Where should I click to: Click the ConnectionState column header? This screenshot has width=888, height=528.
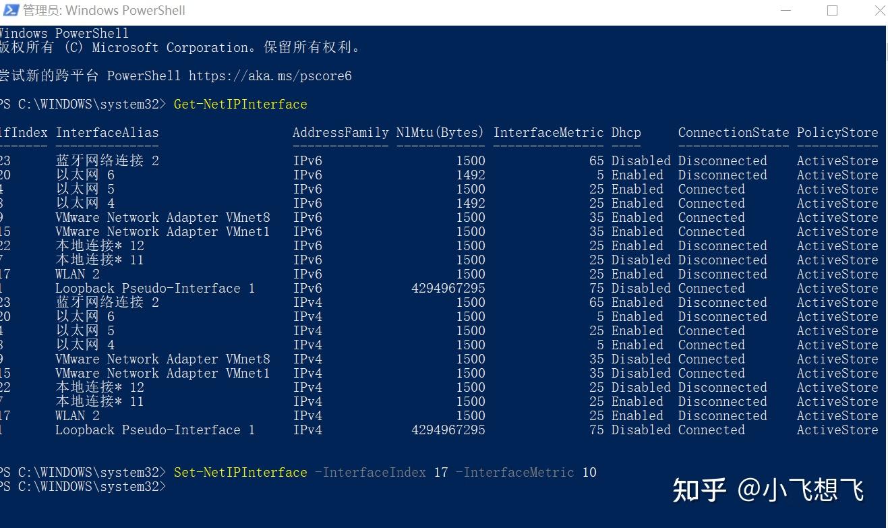point(734,132)
